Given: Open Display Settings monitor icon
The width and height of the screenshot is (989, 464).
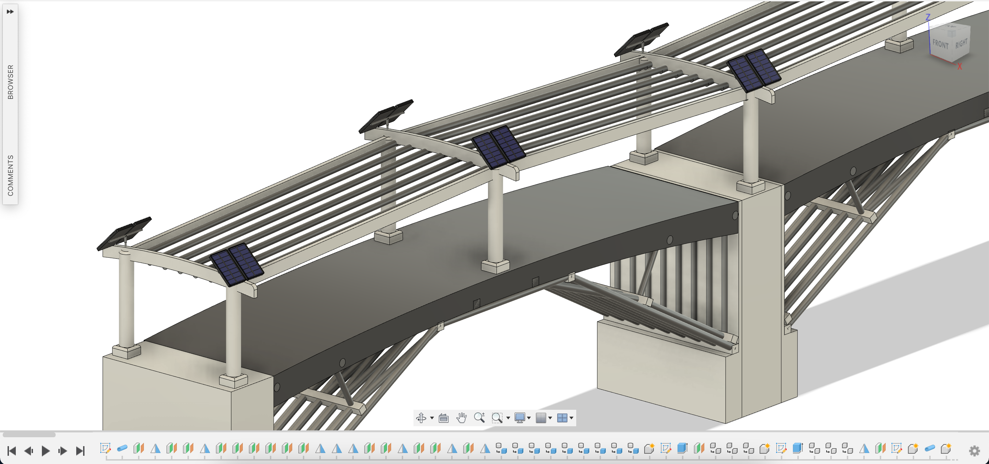Looking at the screenshot, I should tap(520, 418).
